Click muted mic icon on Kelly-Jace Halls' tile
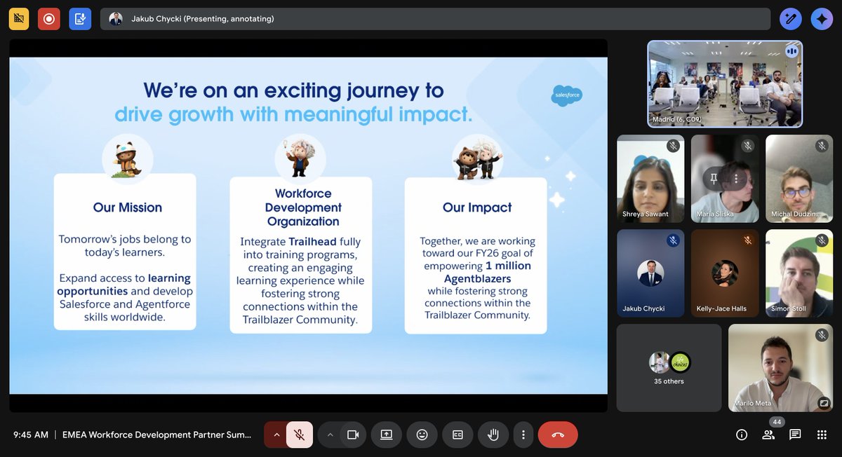This screenshot has width=842, height=457. (x=747, y=240)
